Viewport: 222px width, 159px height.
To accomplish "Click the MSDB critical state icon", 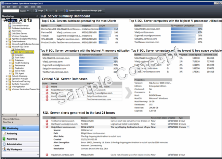I will coord(47,87).
